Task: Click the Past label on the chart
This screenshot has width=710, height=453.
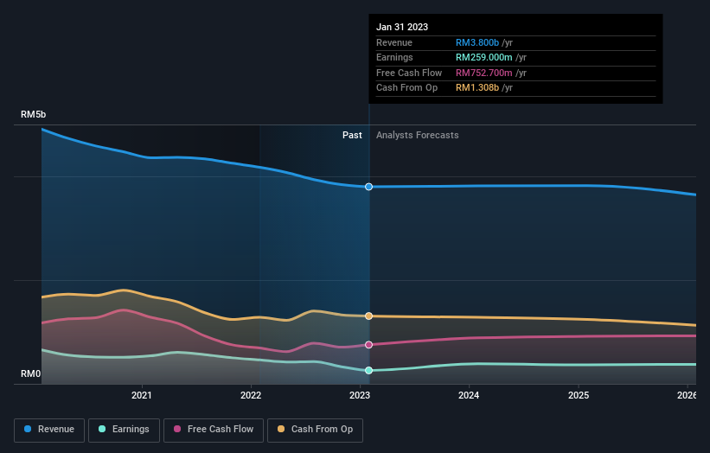Action: click(x=352, y=136)
